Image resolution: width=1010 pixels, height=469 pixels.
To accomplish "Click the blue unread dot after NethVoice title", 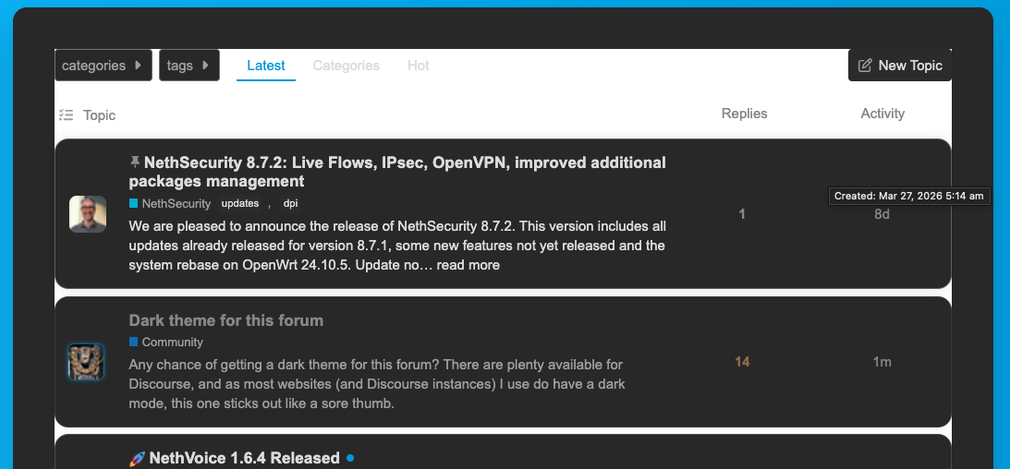I will [x=350, y=458].
